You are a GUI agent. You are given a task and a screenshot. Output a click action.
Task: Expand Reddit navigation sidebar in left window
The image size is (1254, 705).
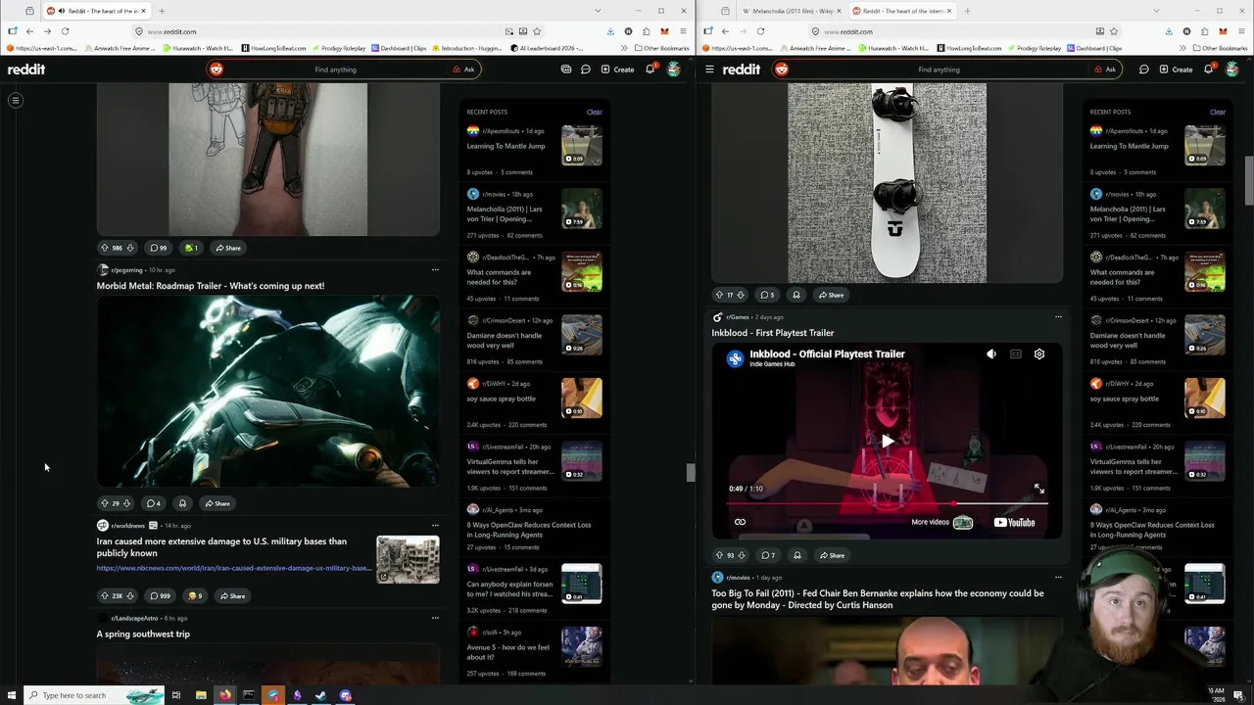[x=16, y=100]
